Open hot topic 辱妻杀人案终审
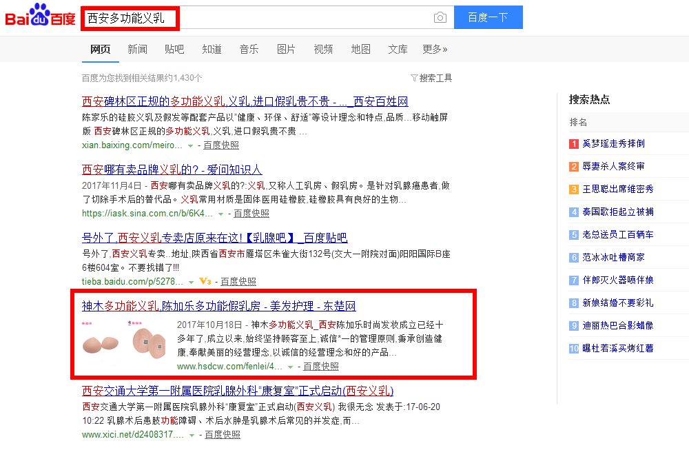This screenshot has width=689, height=450. pyautogui.click(x=613, y=167)
